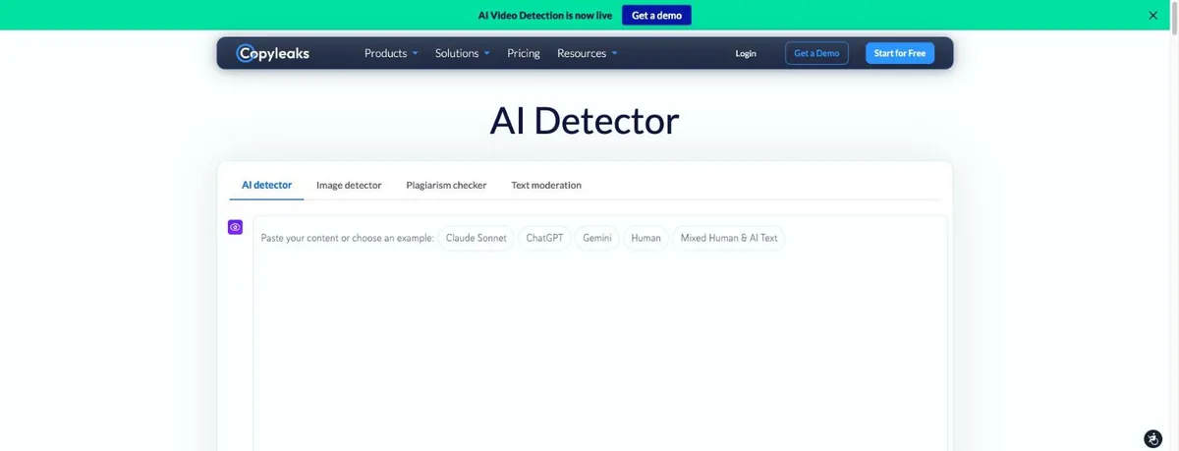Image resolution: width=1179 pixels, height=451 pixels.
Task: Switch to the Plagiarism checker tab
Action: 446,185
